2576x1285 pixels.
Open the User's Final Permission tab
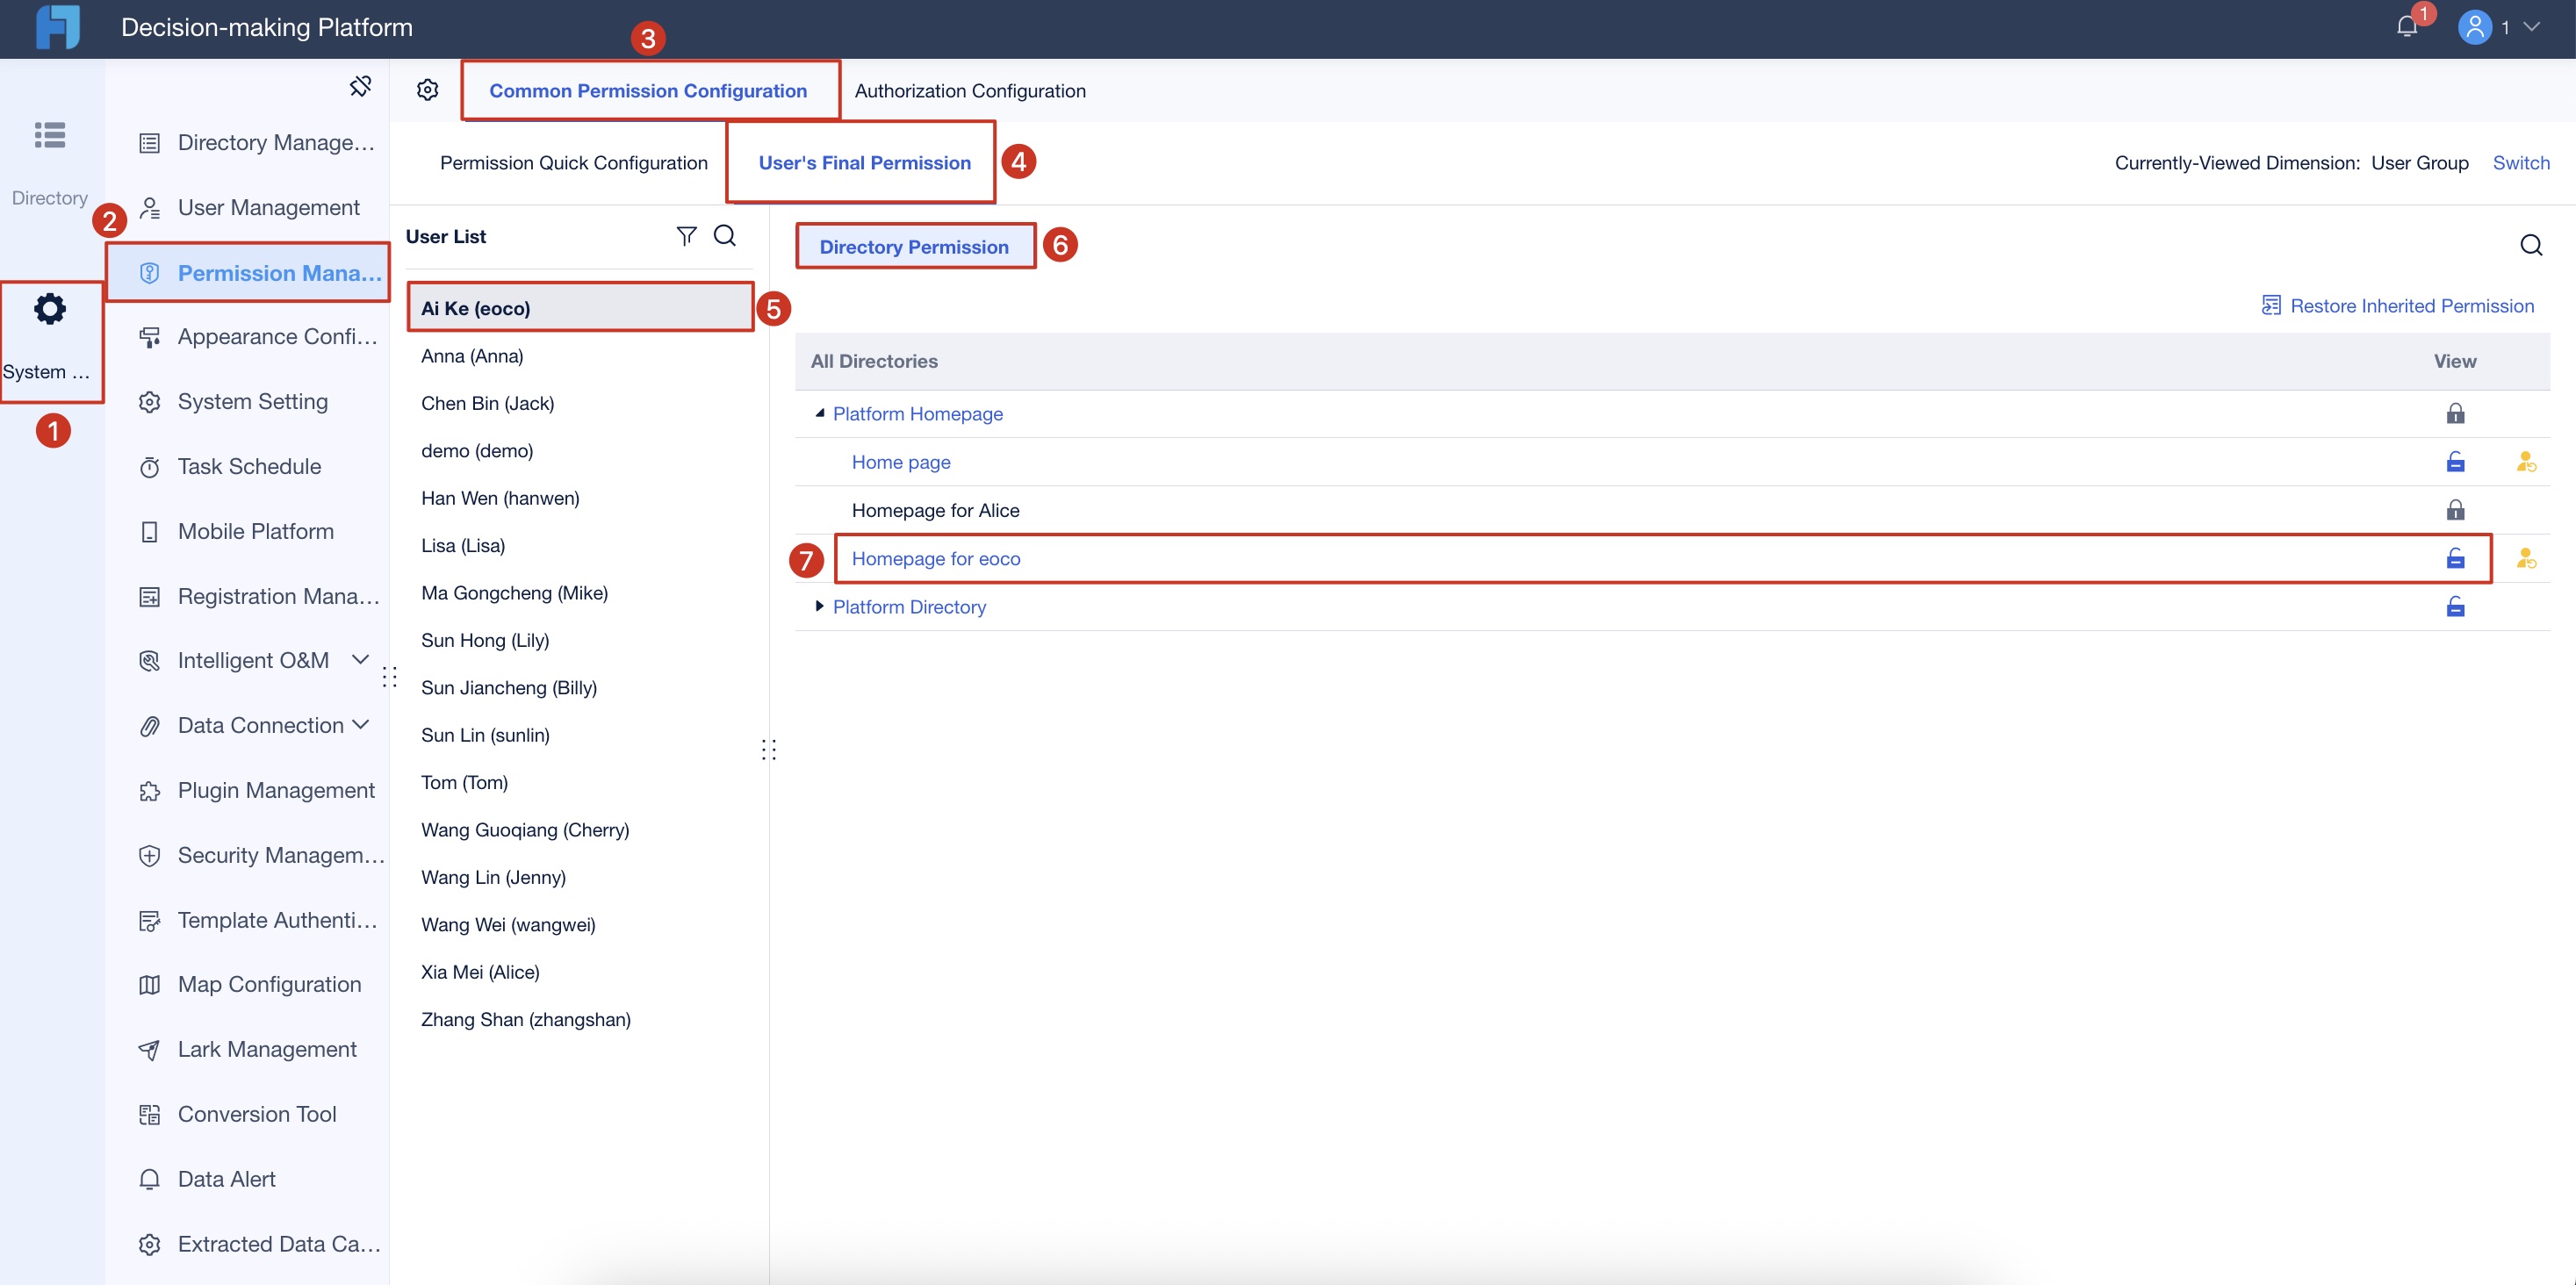point(864,163)
